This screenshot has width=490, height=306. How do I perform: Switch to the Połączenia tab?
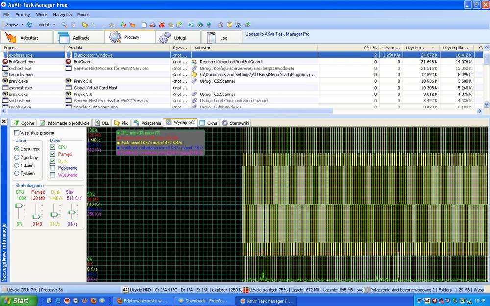pyautogui.click(x=147, y=123)
